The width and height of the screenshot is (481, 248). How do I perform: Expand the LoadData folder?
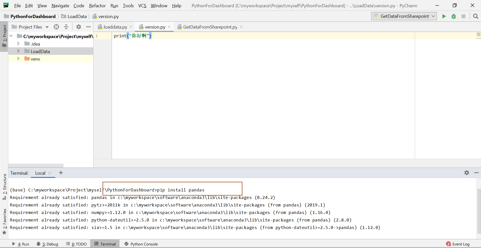pos(18,51)
